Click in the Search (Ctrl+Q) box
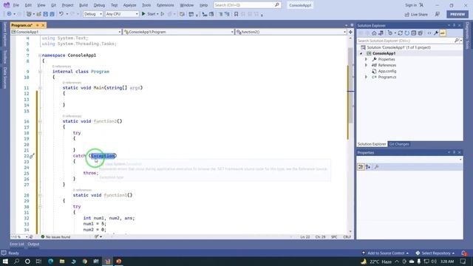Screen dimensions: 473x266 (x=247, y=5)
